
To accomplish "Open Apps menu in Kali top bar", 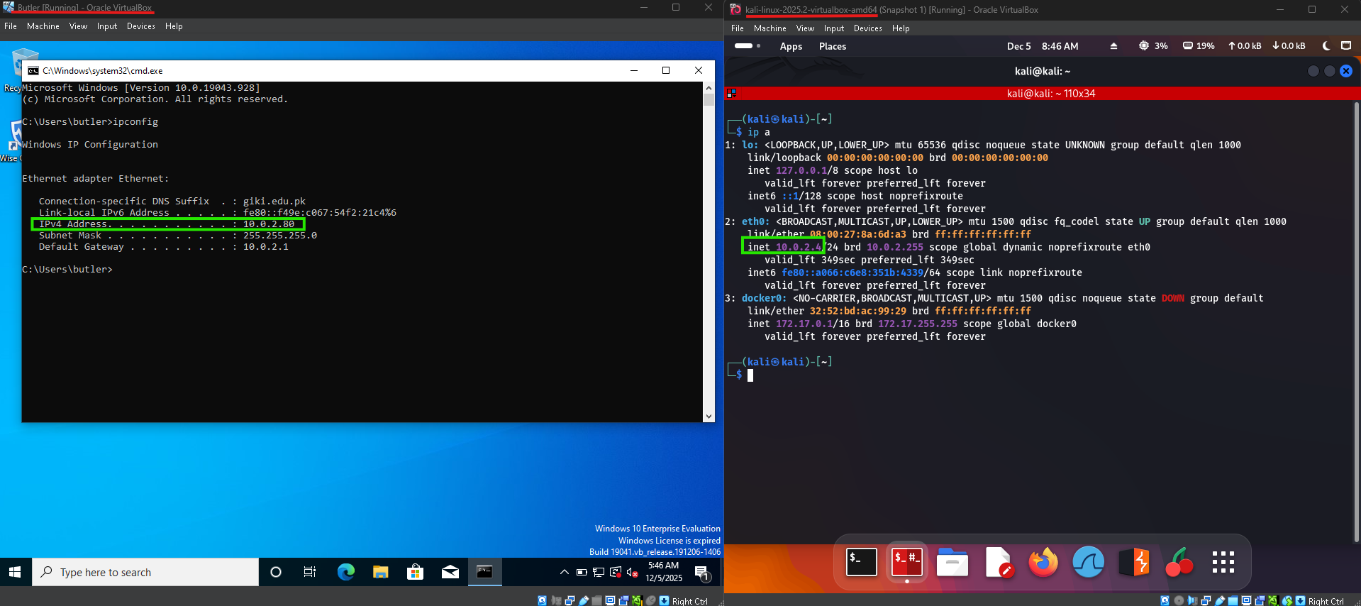I will pyautogui.click(x=791, y=46).
